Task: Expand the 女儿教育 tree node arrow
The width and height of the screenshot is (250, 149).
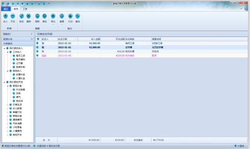Action: [x=8, y=109]
